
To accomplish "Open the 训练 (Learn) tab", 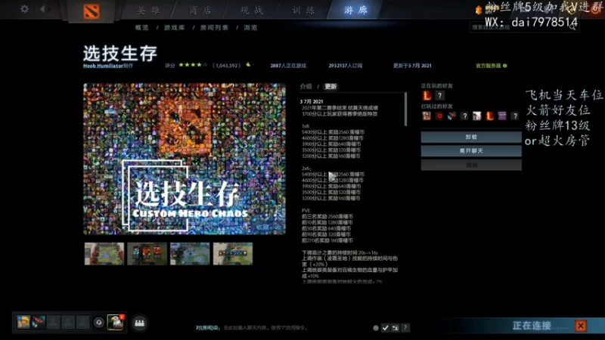I will (x=304, y=10).
